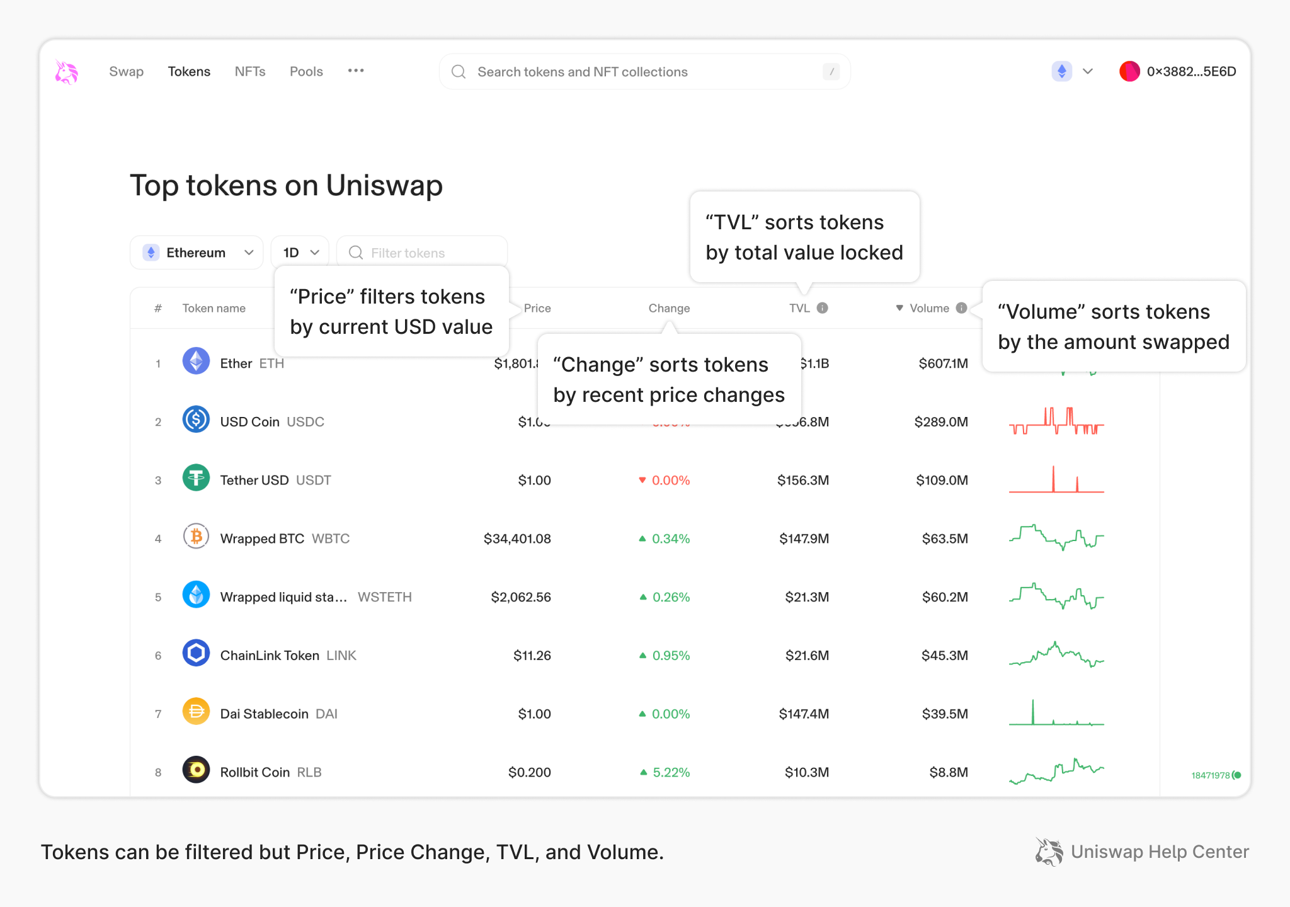Screen dimensions: 1290x907
Task: Click the Wrapped BTC sparkline chart
Action: [x=1056, y=537]
